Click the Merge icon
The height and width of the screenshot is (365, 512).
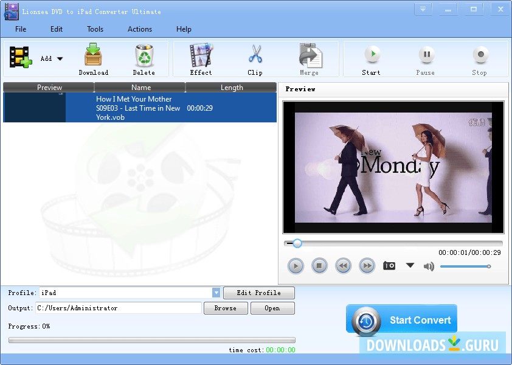[309, 55]
